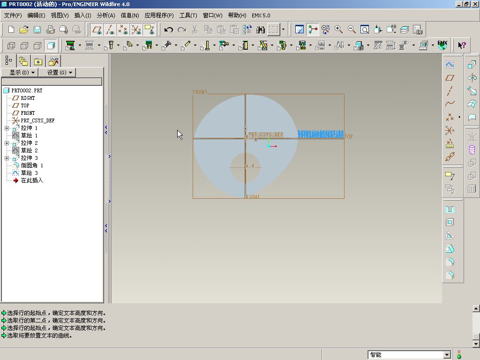This screenshot has width=480, height=360.
Task: Select the FRONT datum plane in tree
Action: (x=28, y=113)
